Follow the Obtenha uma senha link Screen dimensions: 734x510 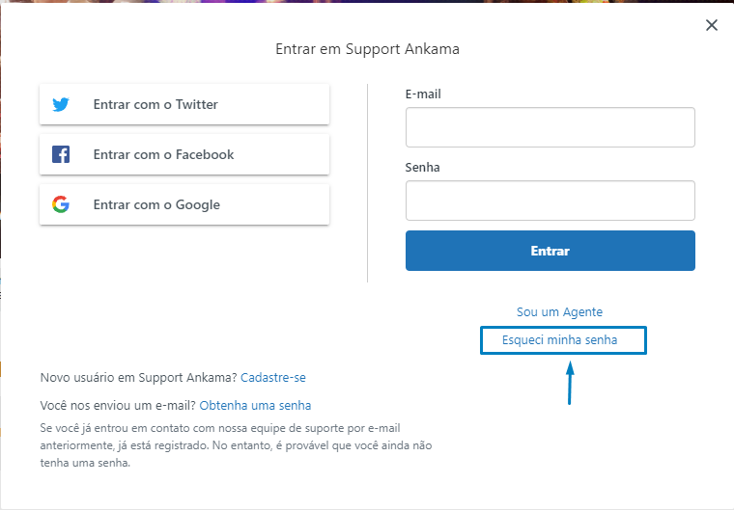[255, 405]
